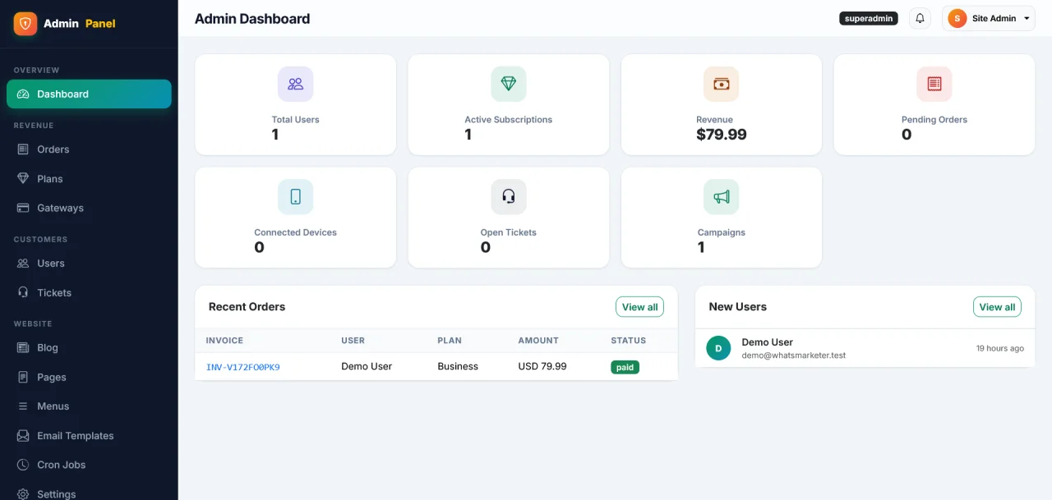This screenshot has height=500, width=1052.
Task: Open the Orders menu item
Action: [89, 149]
